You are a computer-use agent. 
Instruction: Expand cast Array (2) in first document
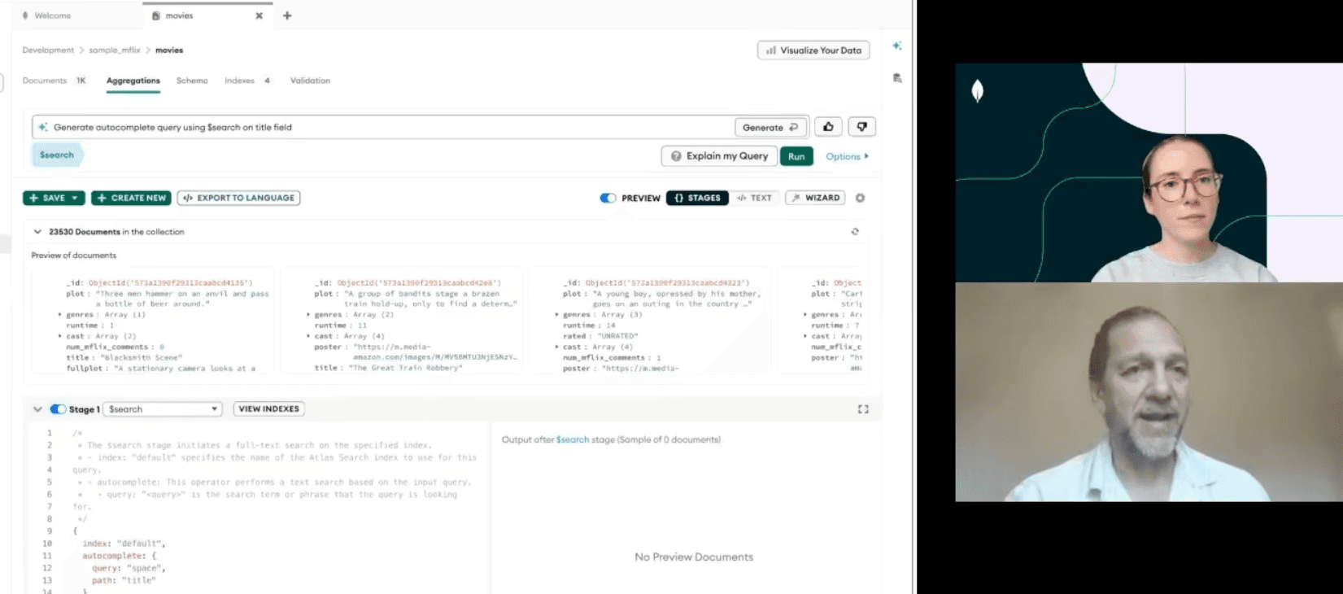59,335
